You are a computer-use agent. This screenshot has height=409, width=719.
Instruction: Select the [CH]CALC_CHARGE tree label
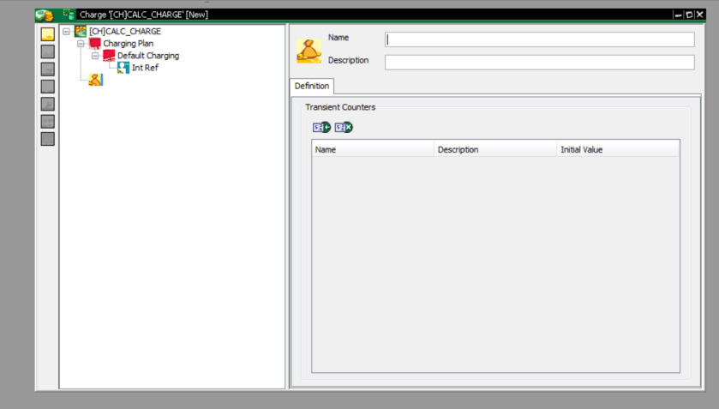125,31
